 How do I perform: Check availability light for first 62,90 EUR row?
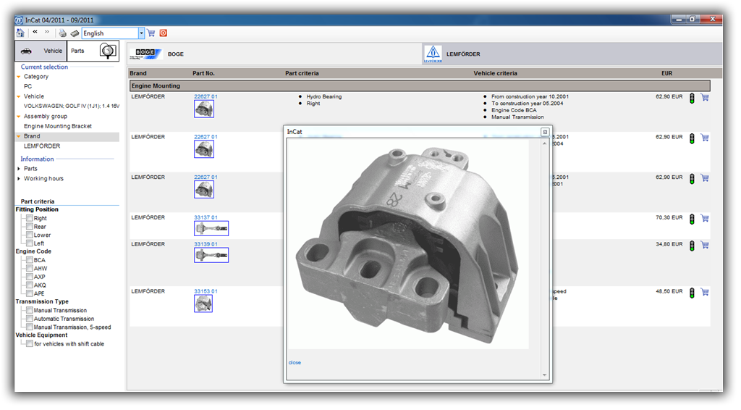[x=692, y=99]
